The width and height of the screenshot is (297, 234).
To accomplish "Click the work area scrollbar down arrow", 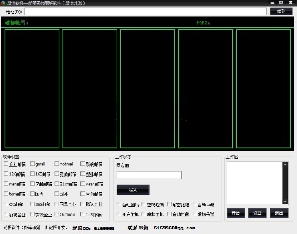I will point(285,202).
